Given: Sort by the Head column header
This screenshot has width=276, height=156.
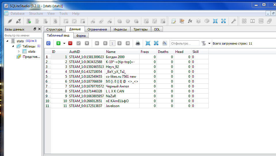Looking at the screenshot, I should click(x=182, y=52).
